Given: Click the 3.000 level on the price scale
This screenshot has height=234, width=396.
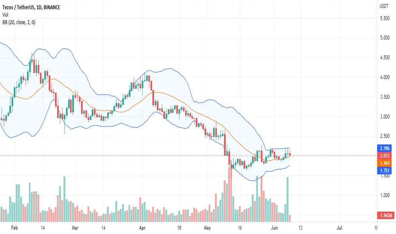Looking at the screenshot, I should [385, 117].
